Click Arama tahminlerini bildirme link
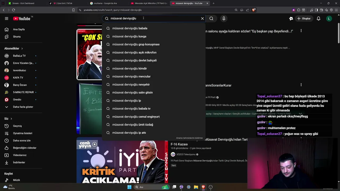The width and height of the screenshot is (340, 191). (189, 138)
